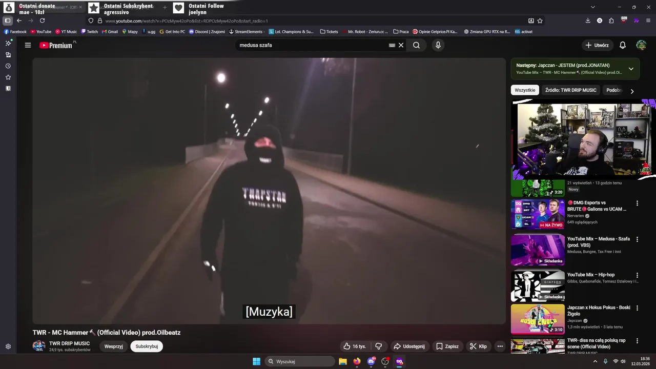Open Firefox from the taskbar

point(357,361)
